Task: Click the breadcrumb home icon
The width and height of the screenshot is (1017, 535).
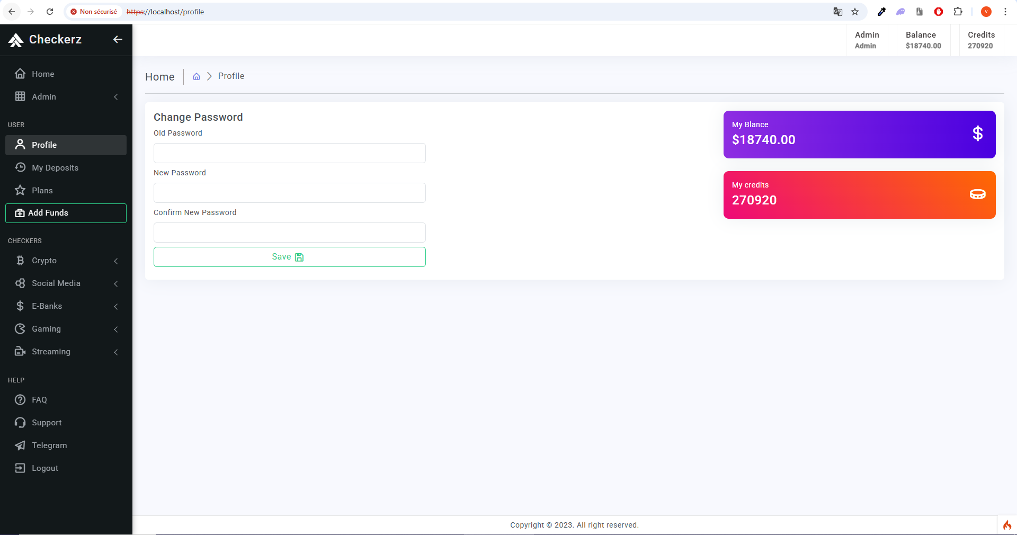Action: [x=197, y=76]
